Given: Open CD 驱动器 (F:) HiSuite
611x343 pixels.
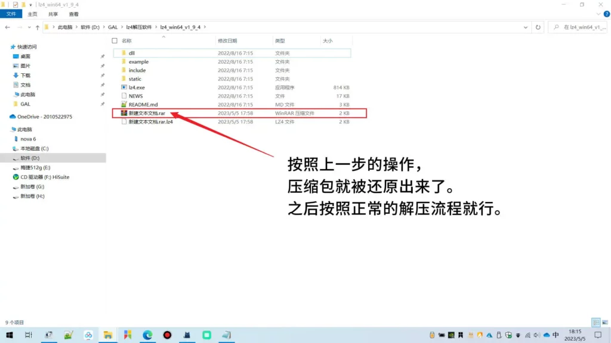Looking at the screenshot, I should 45,177.
